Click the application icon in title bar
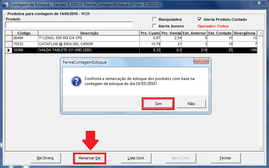269x168 pixels. (x=5, y=5)
